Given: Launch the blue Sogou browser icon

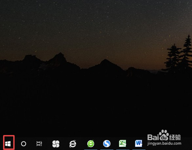Looking at the screenshot, I should pos(107,144).
